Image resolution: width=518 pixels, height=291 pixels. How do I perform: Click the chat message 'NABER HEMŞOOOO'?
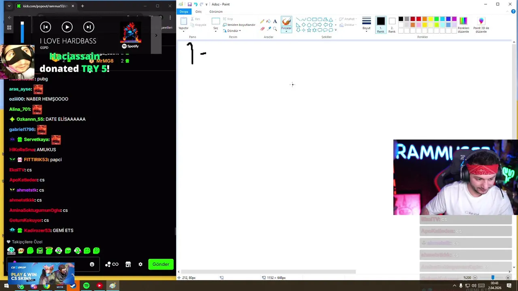47,99
